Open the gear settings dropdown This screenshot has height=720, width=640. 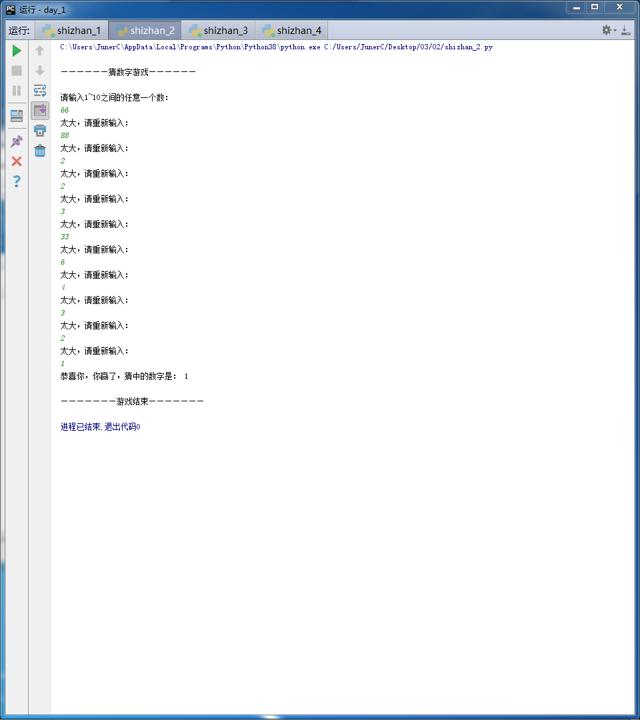[x=609, y=30]
